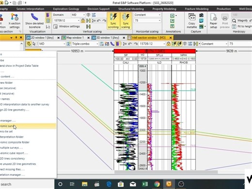Click SP log track header
The image size is (252, 189).
pyautogui.click(x=126, y=55)
